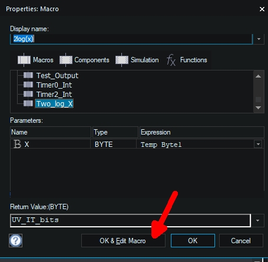Click the macro list scroll down arrow
Image resolution: width=268 pixels, height=262 pixels.
coord(259,108)
